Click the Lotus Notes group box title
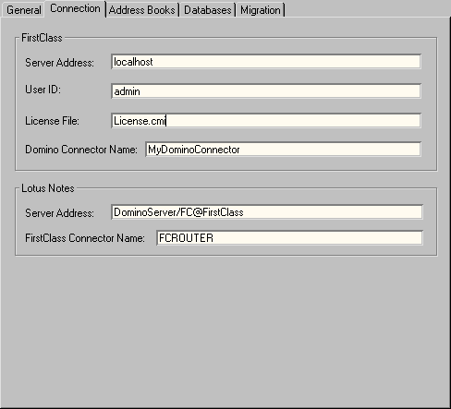 pos(48,188)
